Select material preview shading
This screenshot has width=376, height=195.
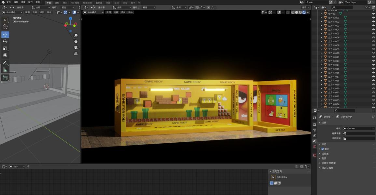(300, 12)
